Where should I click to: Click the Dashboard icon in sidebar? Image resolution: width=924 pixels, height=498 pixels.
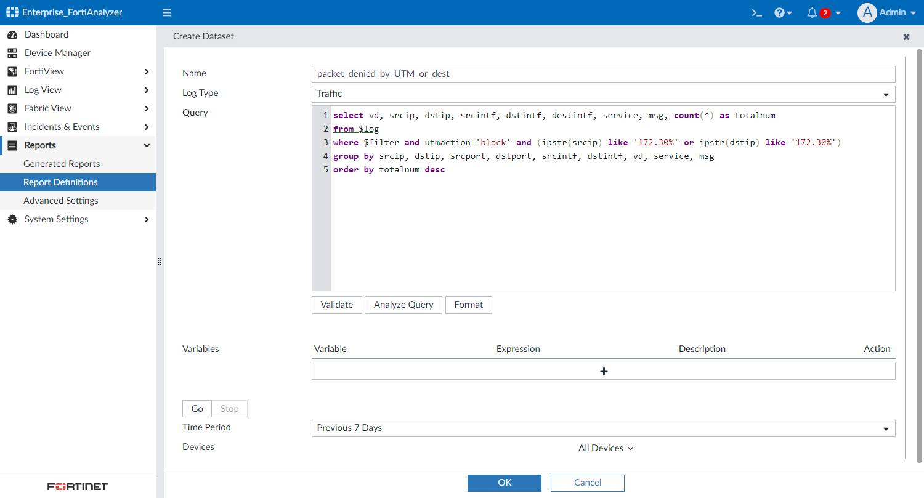pyautogui.click(x=12, y=34)
